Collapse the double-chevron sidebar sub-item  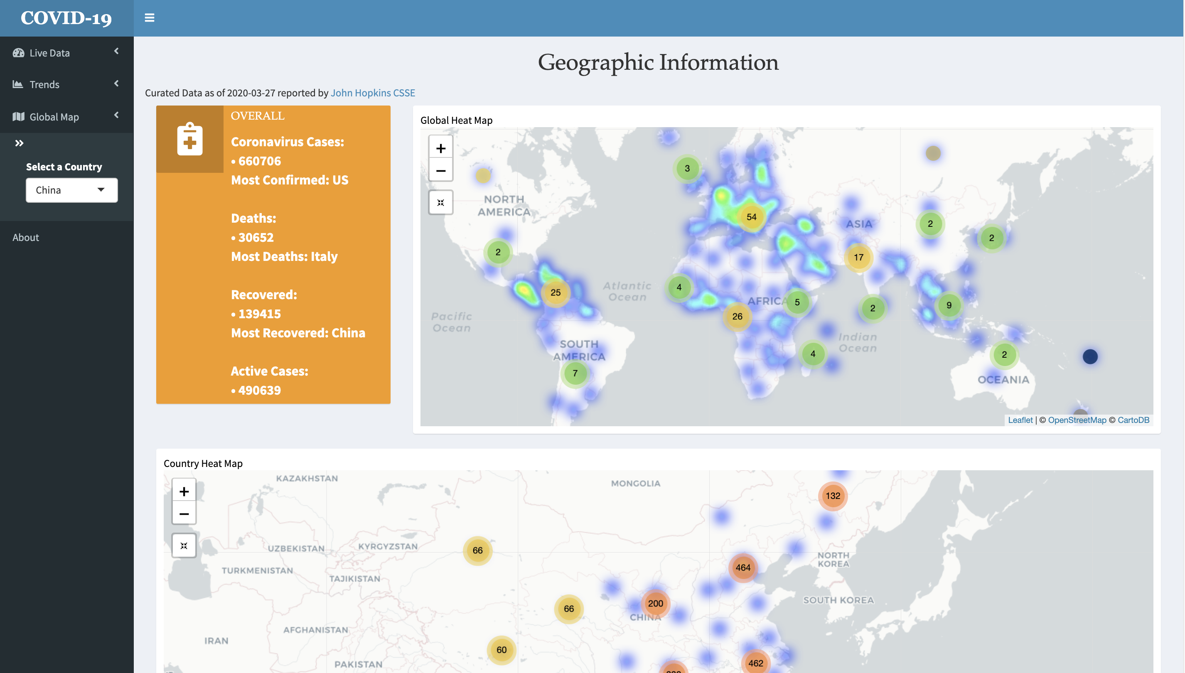click(x=19, y=143)
